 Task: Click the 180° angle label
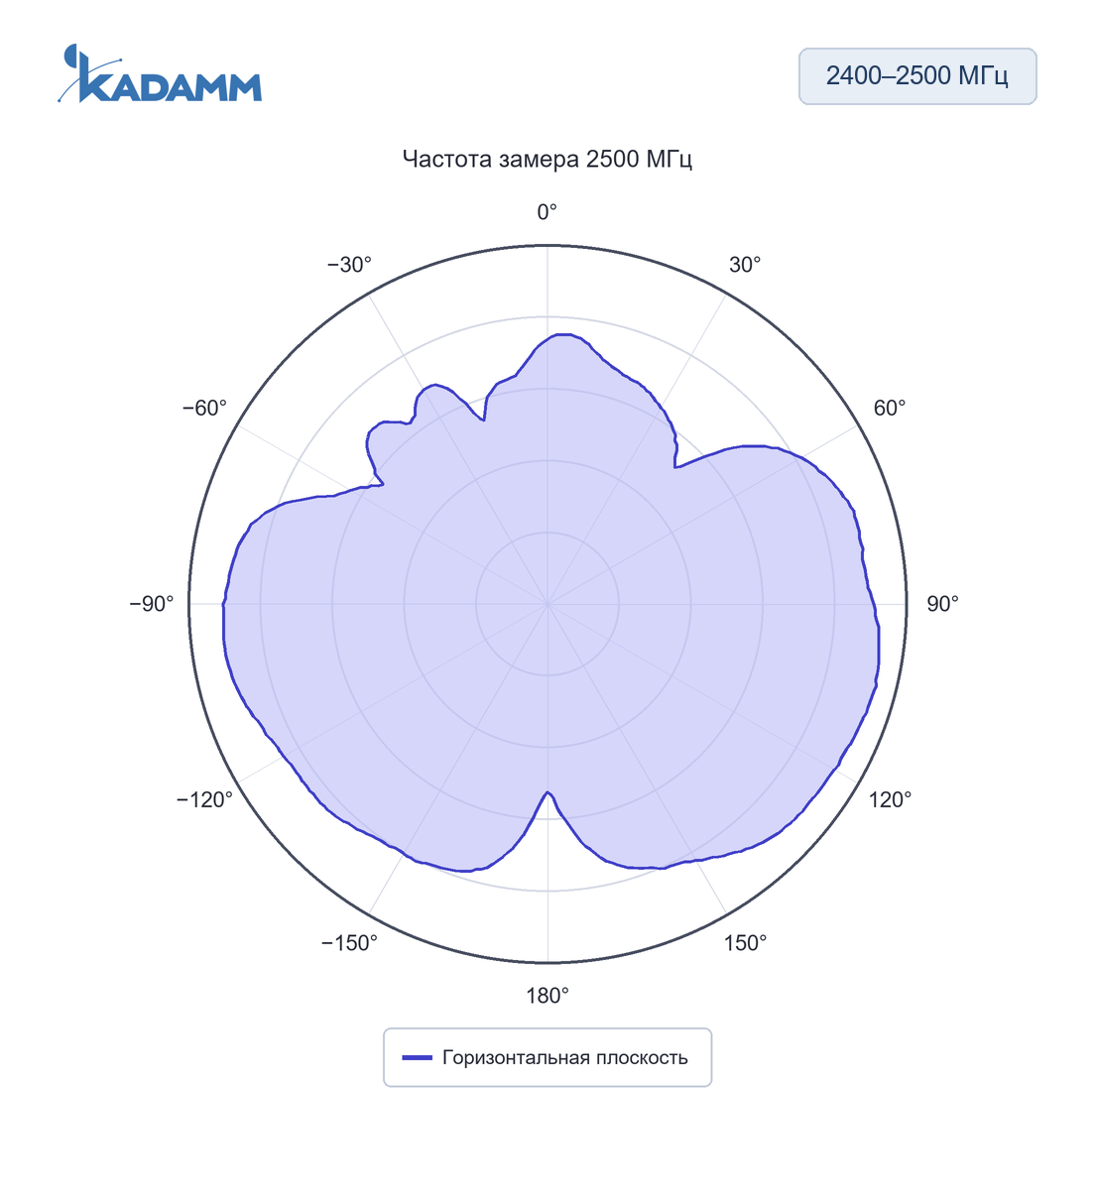547,996
